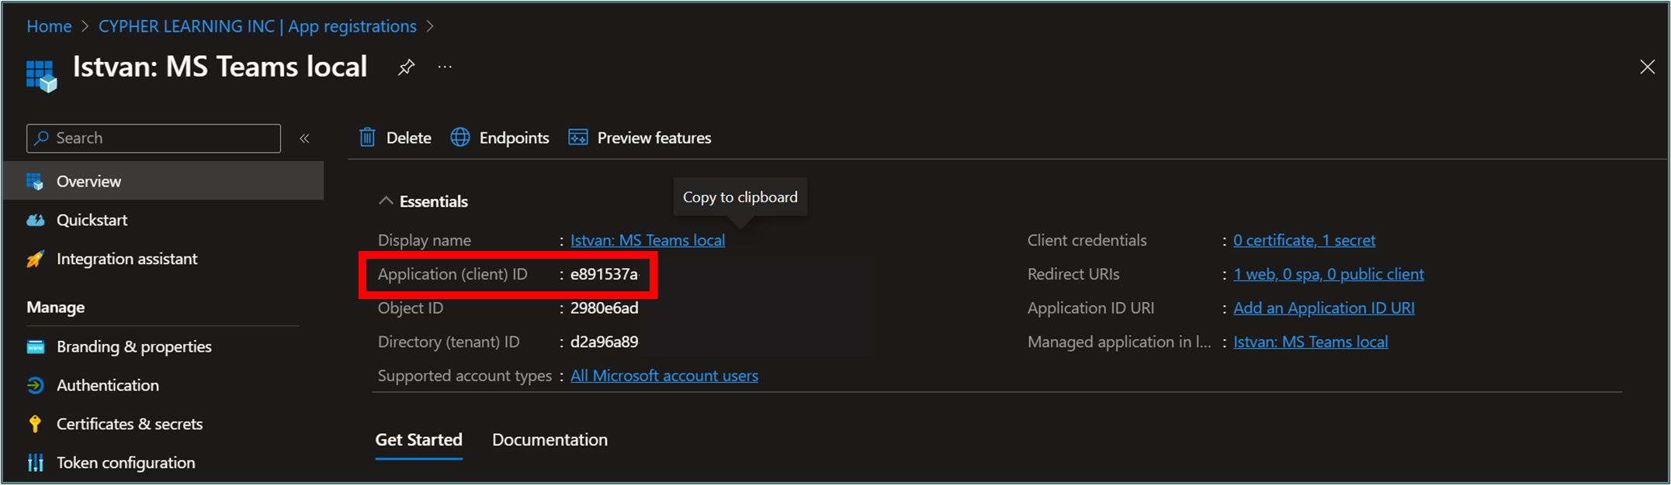
Task: Switch to the Get Started tab
Action: click(x=419, y=440)
